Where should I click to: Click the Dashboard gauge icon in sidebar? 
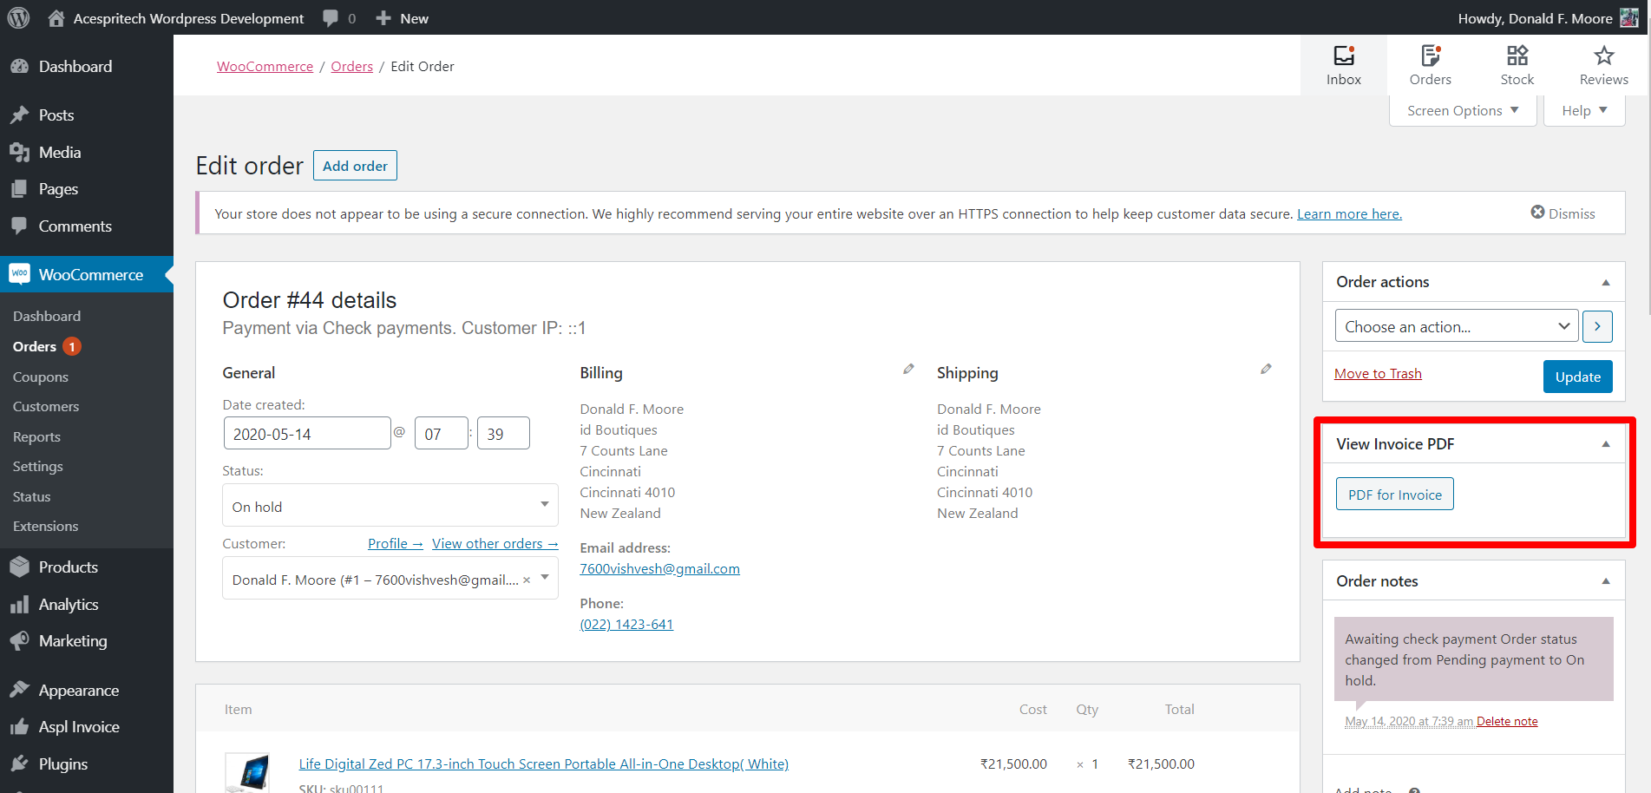19,67
